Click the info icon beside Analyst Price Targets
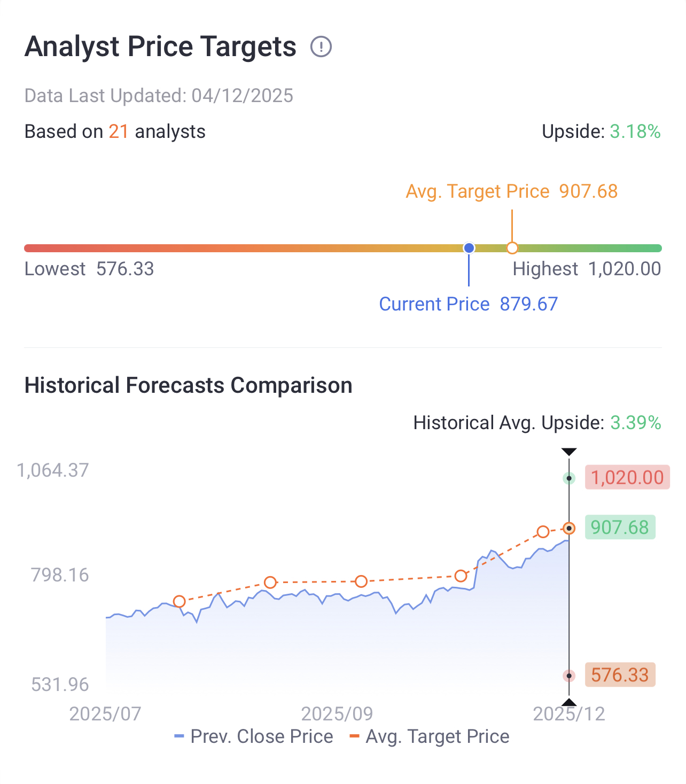Viewport: 686px width, 784px height. tap(321, 46)
